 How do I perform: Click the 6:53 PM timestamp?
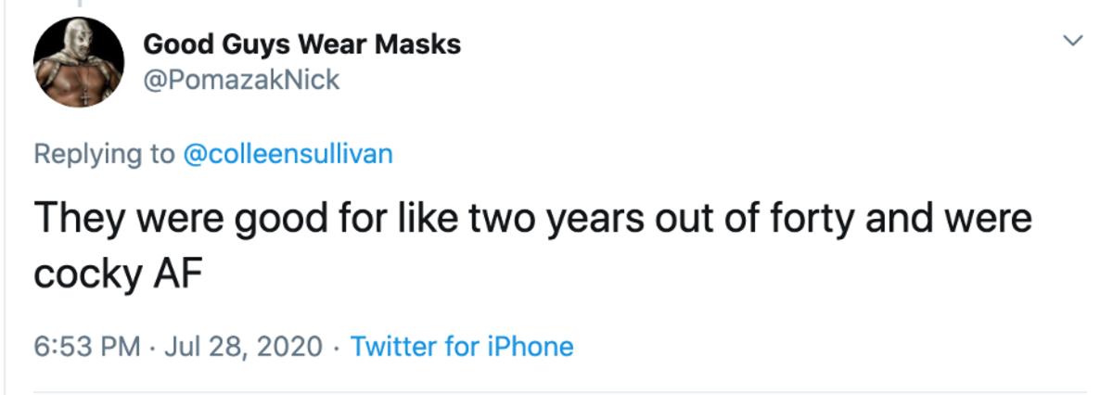[x=87, y=347]
